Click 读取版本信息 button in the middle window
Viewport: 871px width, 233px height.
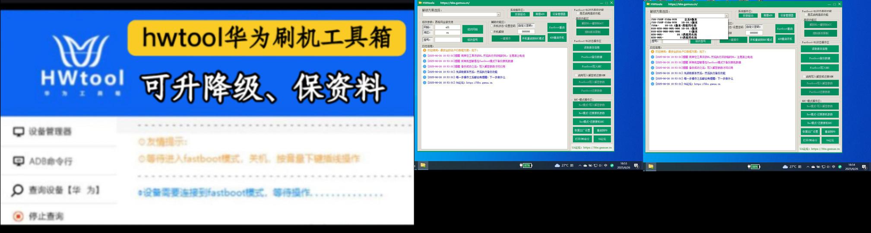click(x=592, y=47)
